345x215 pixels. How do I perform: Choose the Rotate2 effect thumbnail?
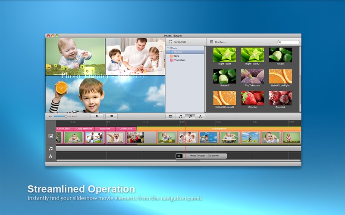(225, 77)
